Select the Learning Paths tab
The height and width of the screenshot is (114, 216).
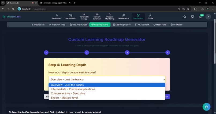(x=100, y=25)
